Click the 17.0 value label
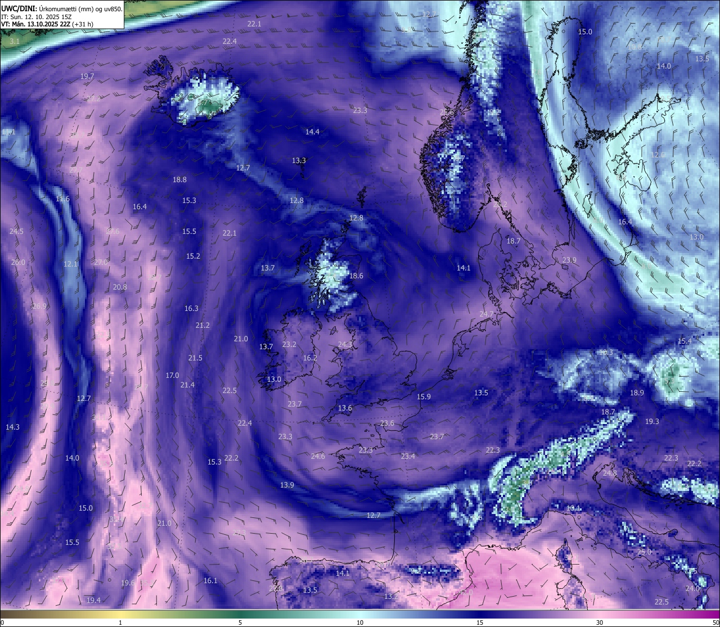 tap(172, 375)
